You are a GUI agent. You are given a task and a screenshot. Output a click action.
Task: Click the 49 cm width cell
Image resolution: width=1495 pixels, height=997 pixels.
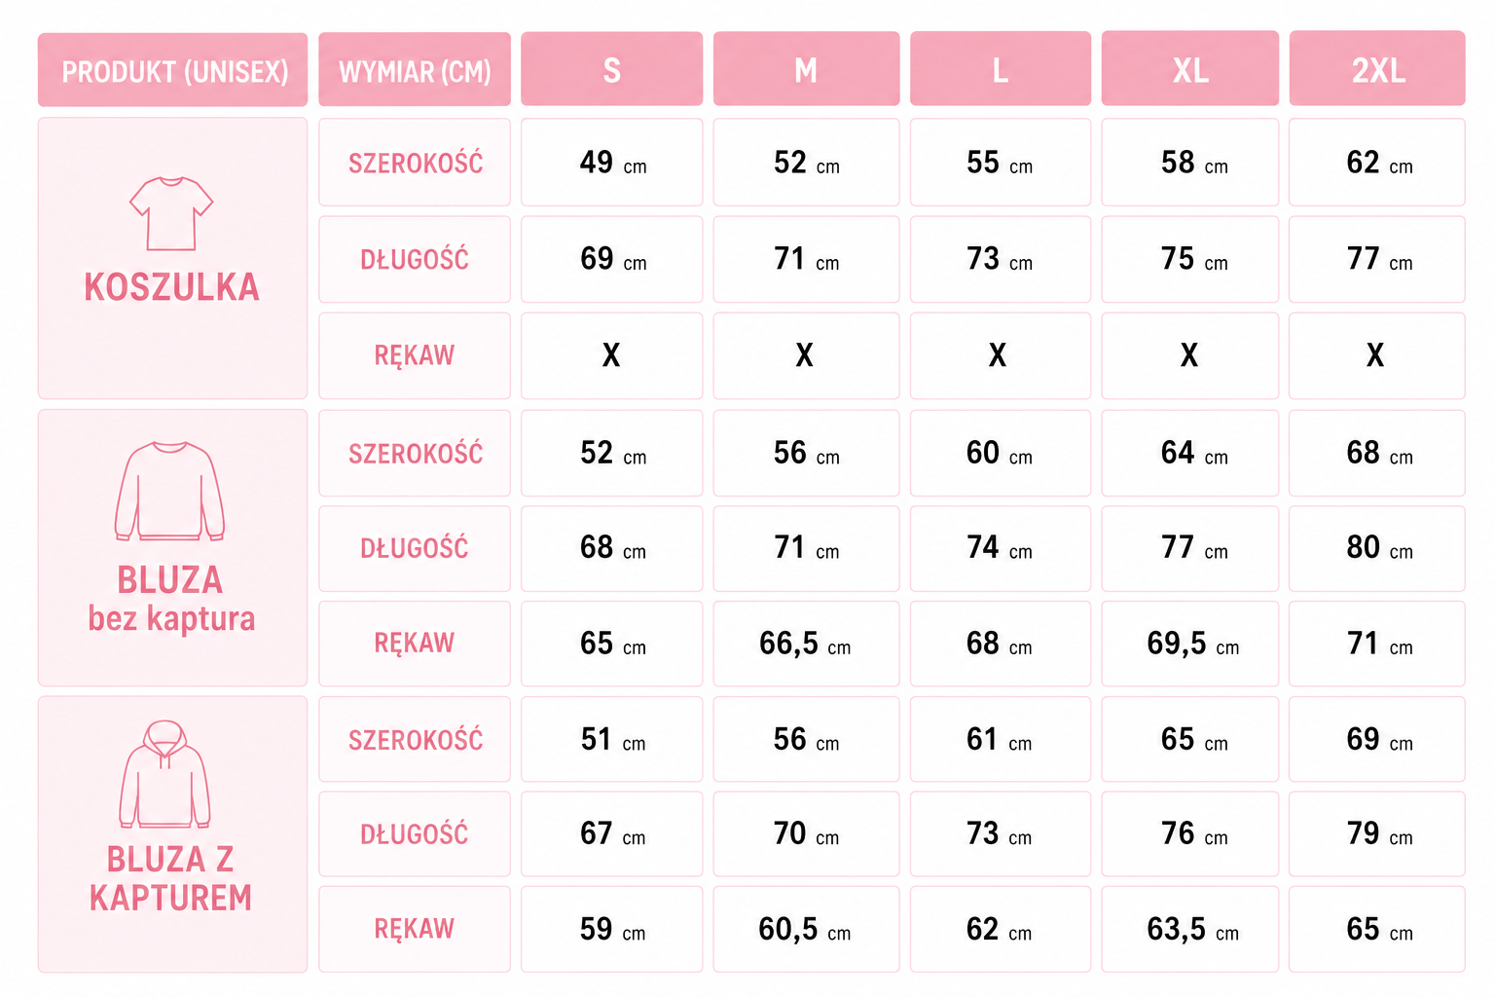[x=611, y=163]
